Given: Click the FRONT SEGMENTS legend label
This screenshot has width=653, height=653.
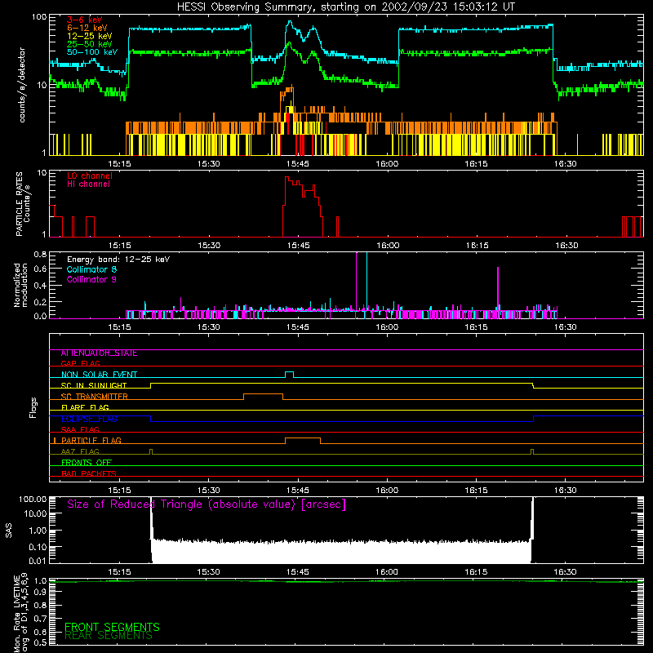Looking at the screenshot, I should [x=112, y=627].
